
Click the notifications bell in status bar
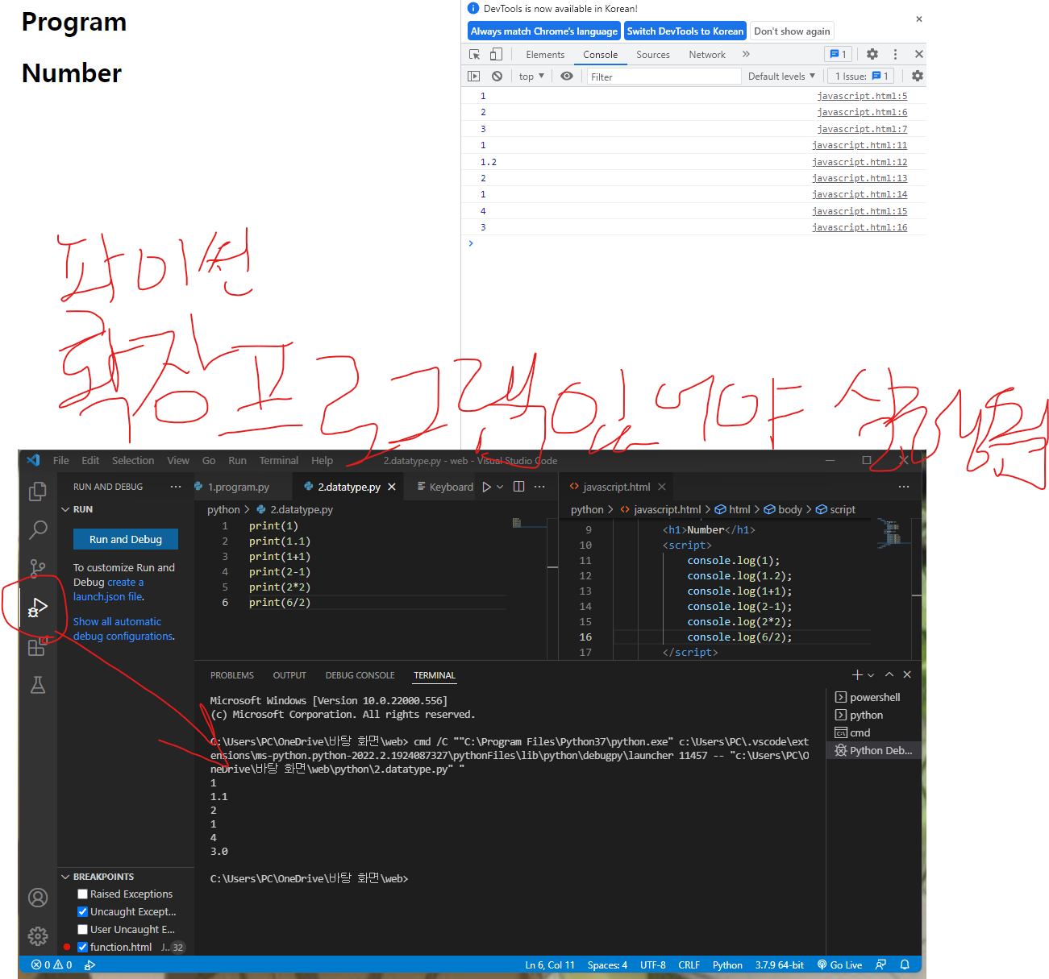coord(905,964)
